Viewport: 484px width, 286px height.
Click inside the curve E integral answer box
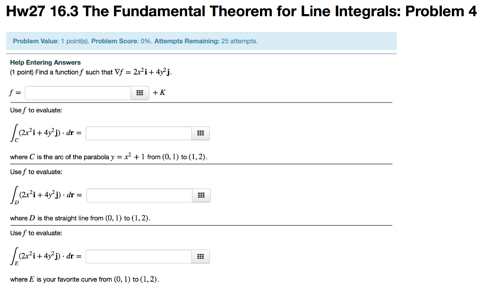tap(138, 256)
